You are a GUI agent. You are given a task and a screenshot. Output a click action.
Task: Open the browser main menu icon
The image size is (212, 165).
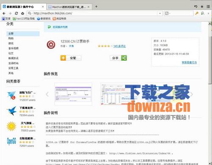208,6
